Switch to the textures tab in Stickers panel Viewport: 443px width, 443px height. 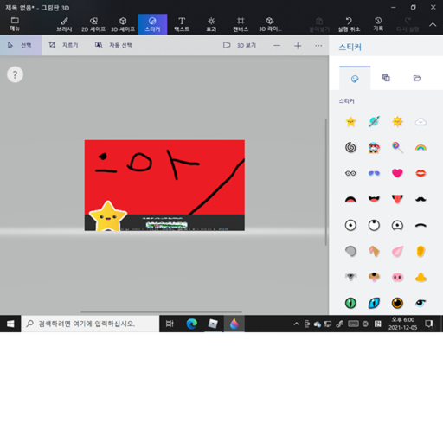[386, 78]
